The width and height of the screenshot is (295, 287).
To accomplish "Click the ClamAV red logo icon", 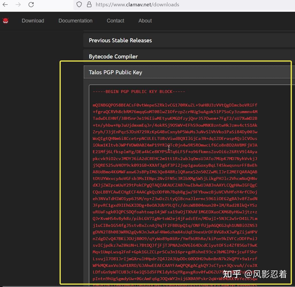I will tap(5, 21).
